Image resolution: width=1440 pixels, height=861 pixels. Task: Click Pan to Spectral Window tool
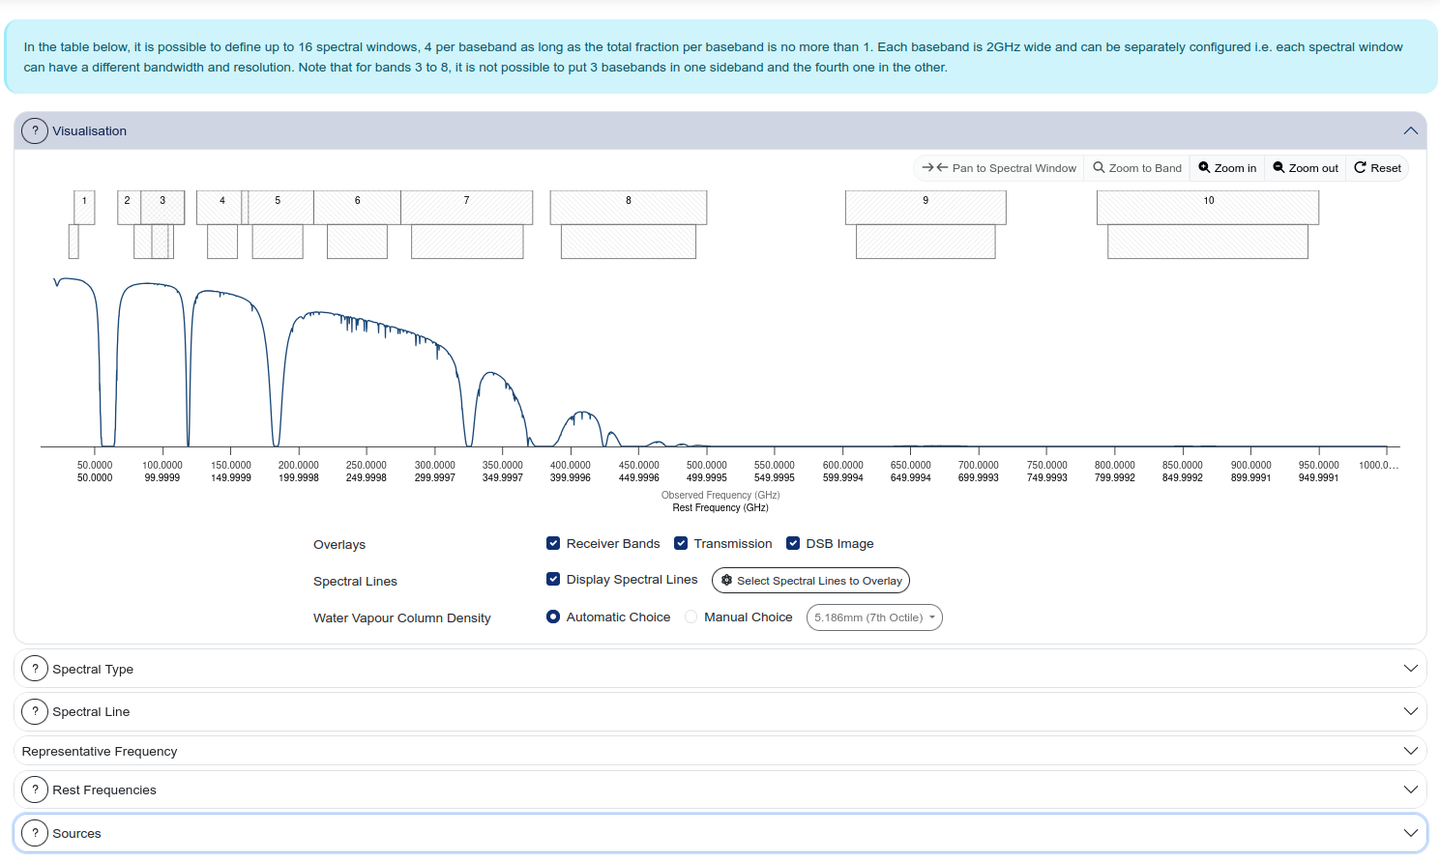point(999,168)
